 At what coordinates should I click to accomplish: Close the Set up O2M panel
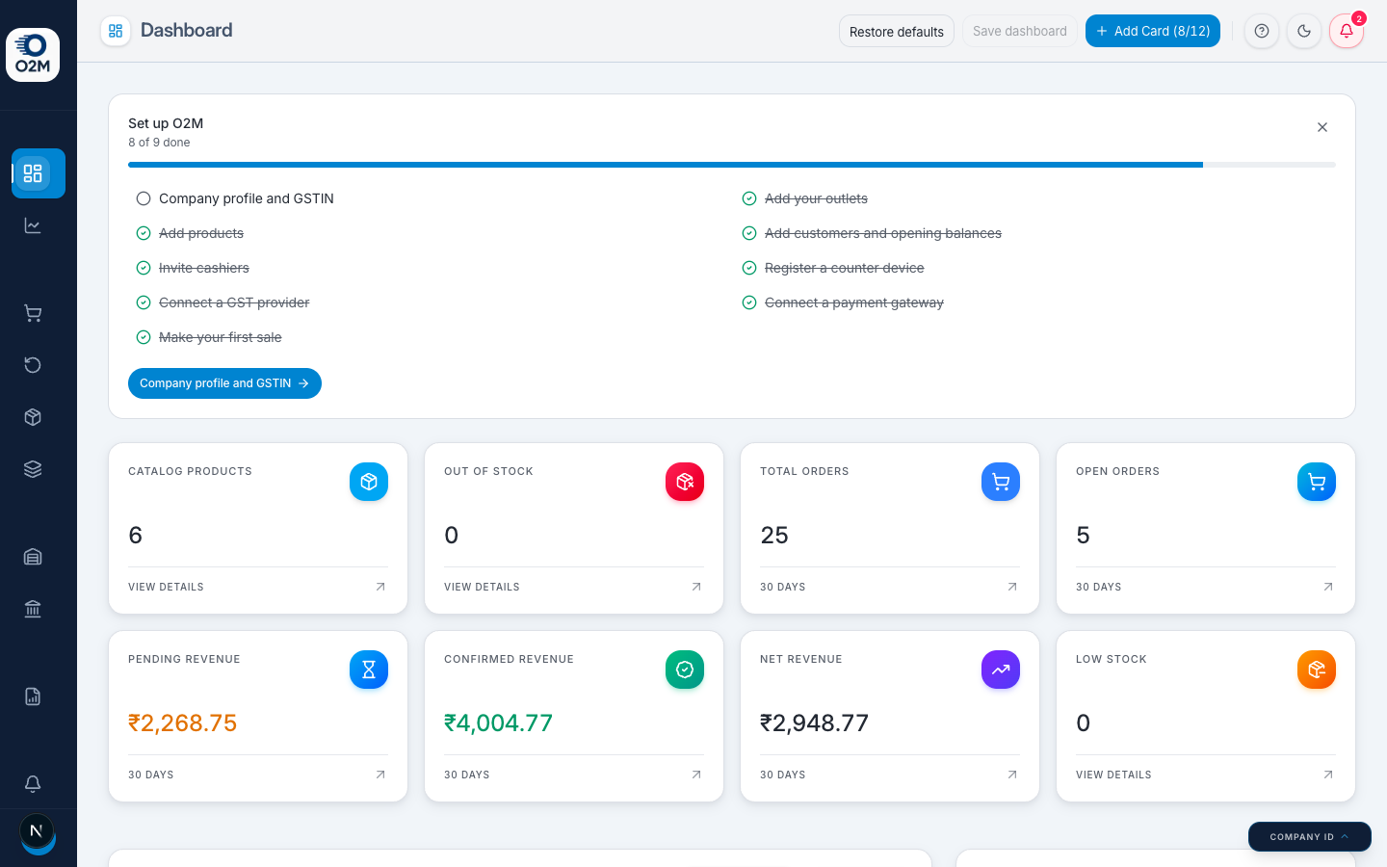pos(1322,127)
